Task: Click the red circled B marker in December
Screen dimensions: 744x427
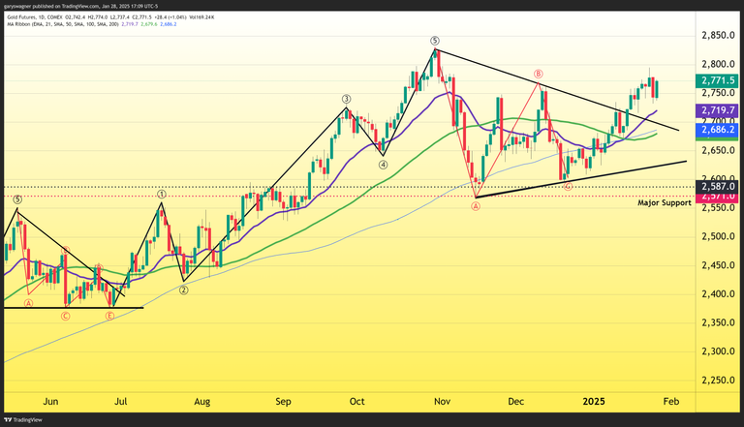Action: (538, 74)
